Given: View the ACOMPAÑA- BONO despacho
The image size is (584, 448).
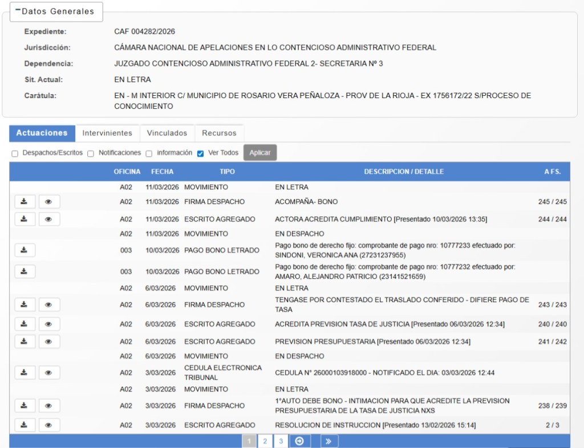Looking at the screenshot, I should pyautogui.click(x=49, y=202).
